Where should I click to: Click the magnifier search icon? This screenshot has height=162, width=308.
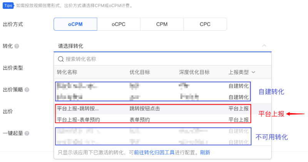coord(61,59)
